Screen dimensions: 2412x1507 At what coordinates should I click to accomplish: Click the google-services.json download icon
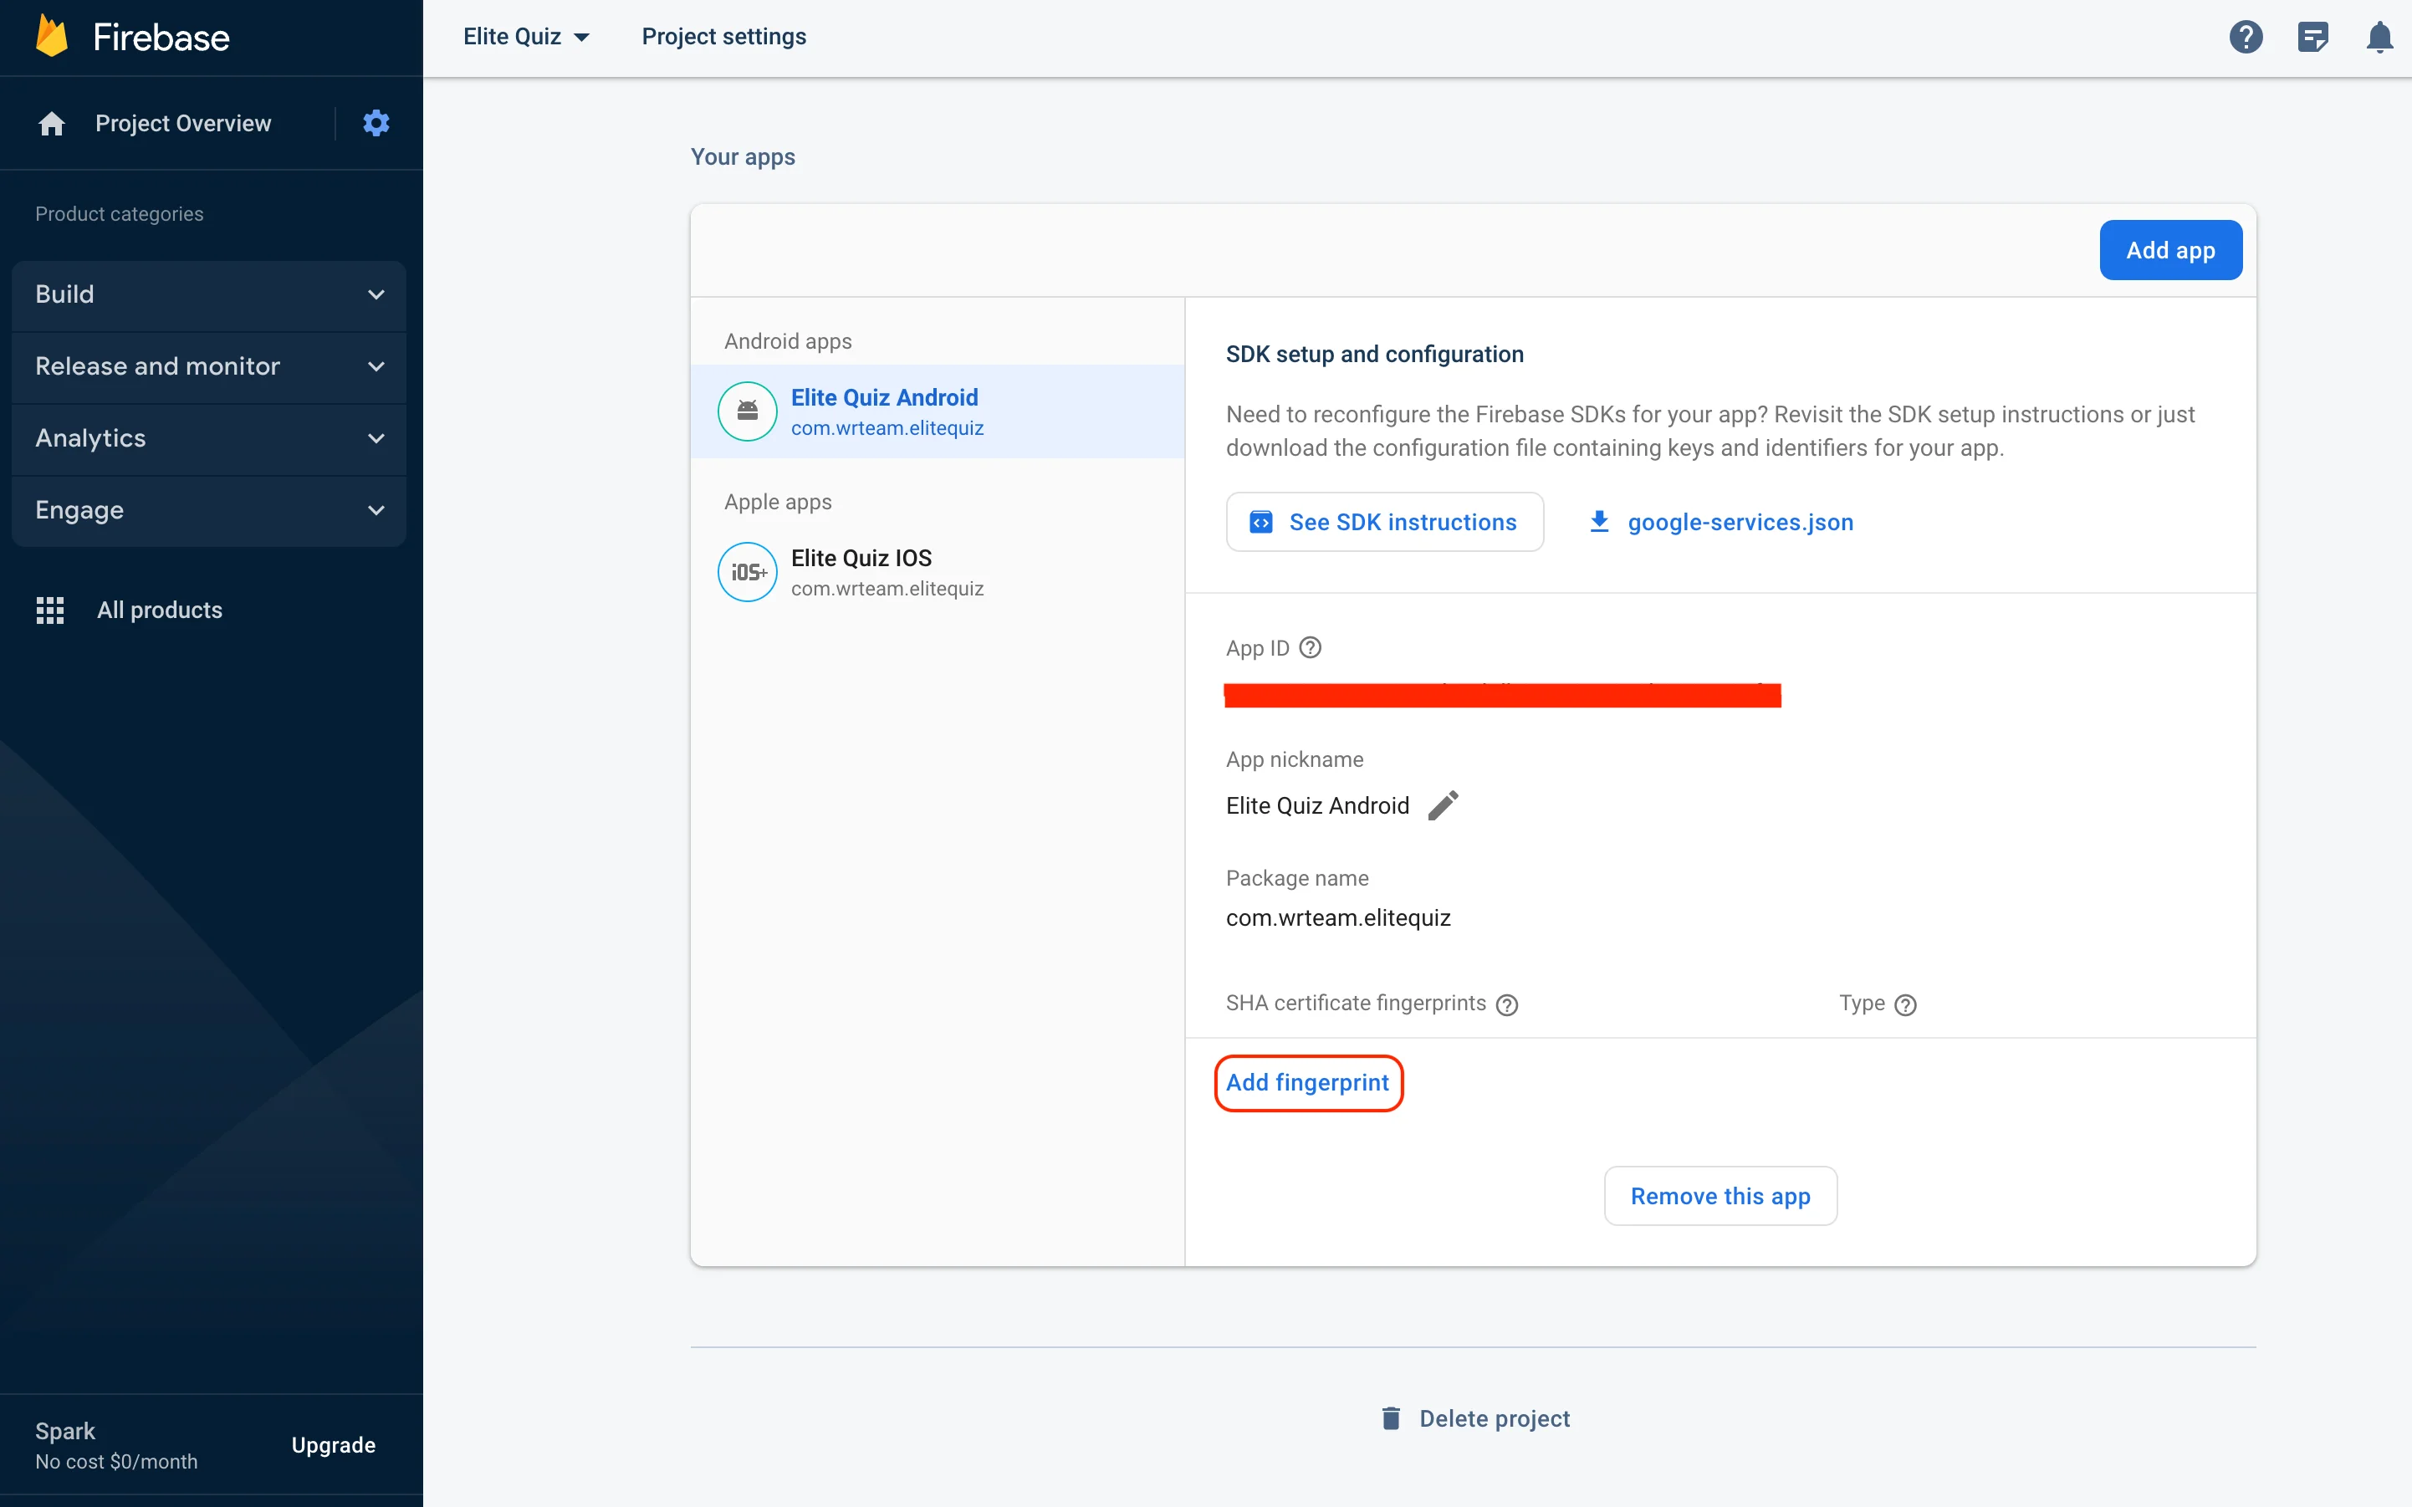pyautogui.click(x=1599, y=521)
